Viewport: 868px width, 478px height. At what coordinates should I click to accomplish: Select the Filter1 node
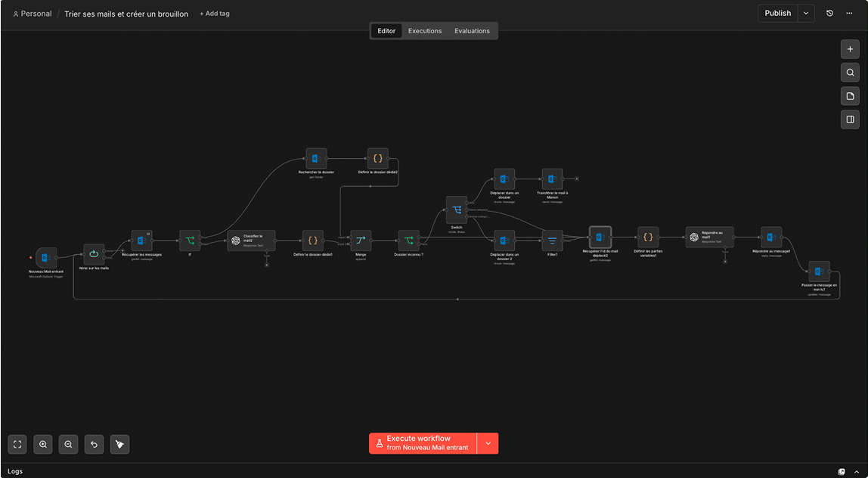(x=553, y=241)
